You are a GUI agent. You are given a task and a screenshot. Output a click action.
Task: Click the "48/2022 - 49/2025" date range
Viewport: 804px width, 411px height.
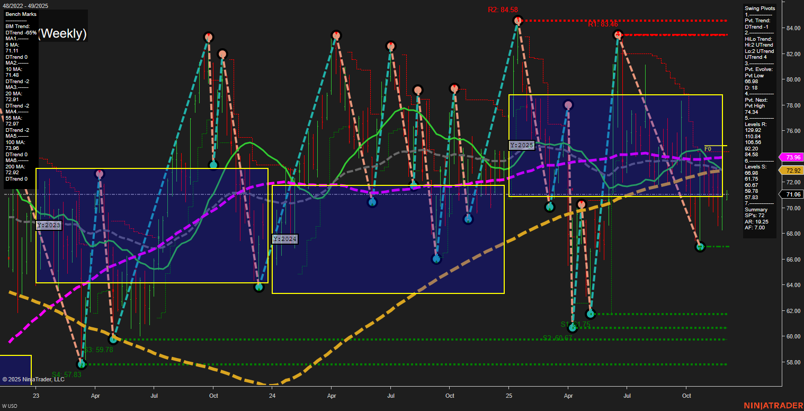pos(25,6)
